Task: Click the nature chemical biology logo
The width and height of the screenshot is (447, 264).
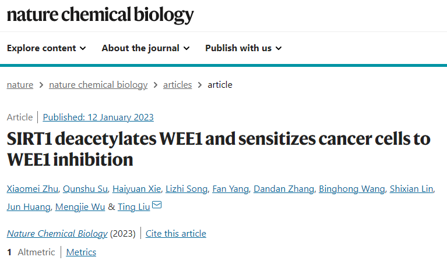Action: tap(100, 15)
